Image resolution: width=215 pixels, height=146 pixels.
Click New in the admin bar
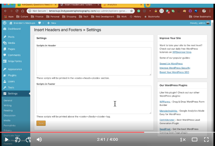point(52,23)
